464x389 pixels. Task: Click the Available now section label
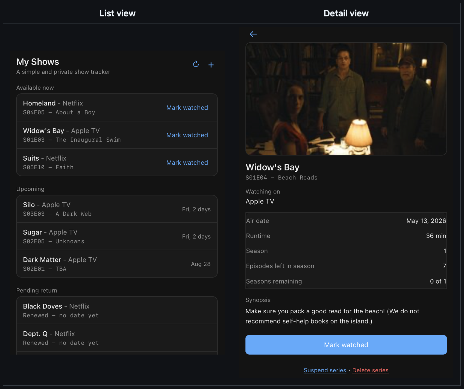click(x=35, y=88)
